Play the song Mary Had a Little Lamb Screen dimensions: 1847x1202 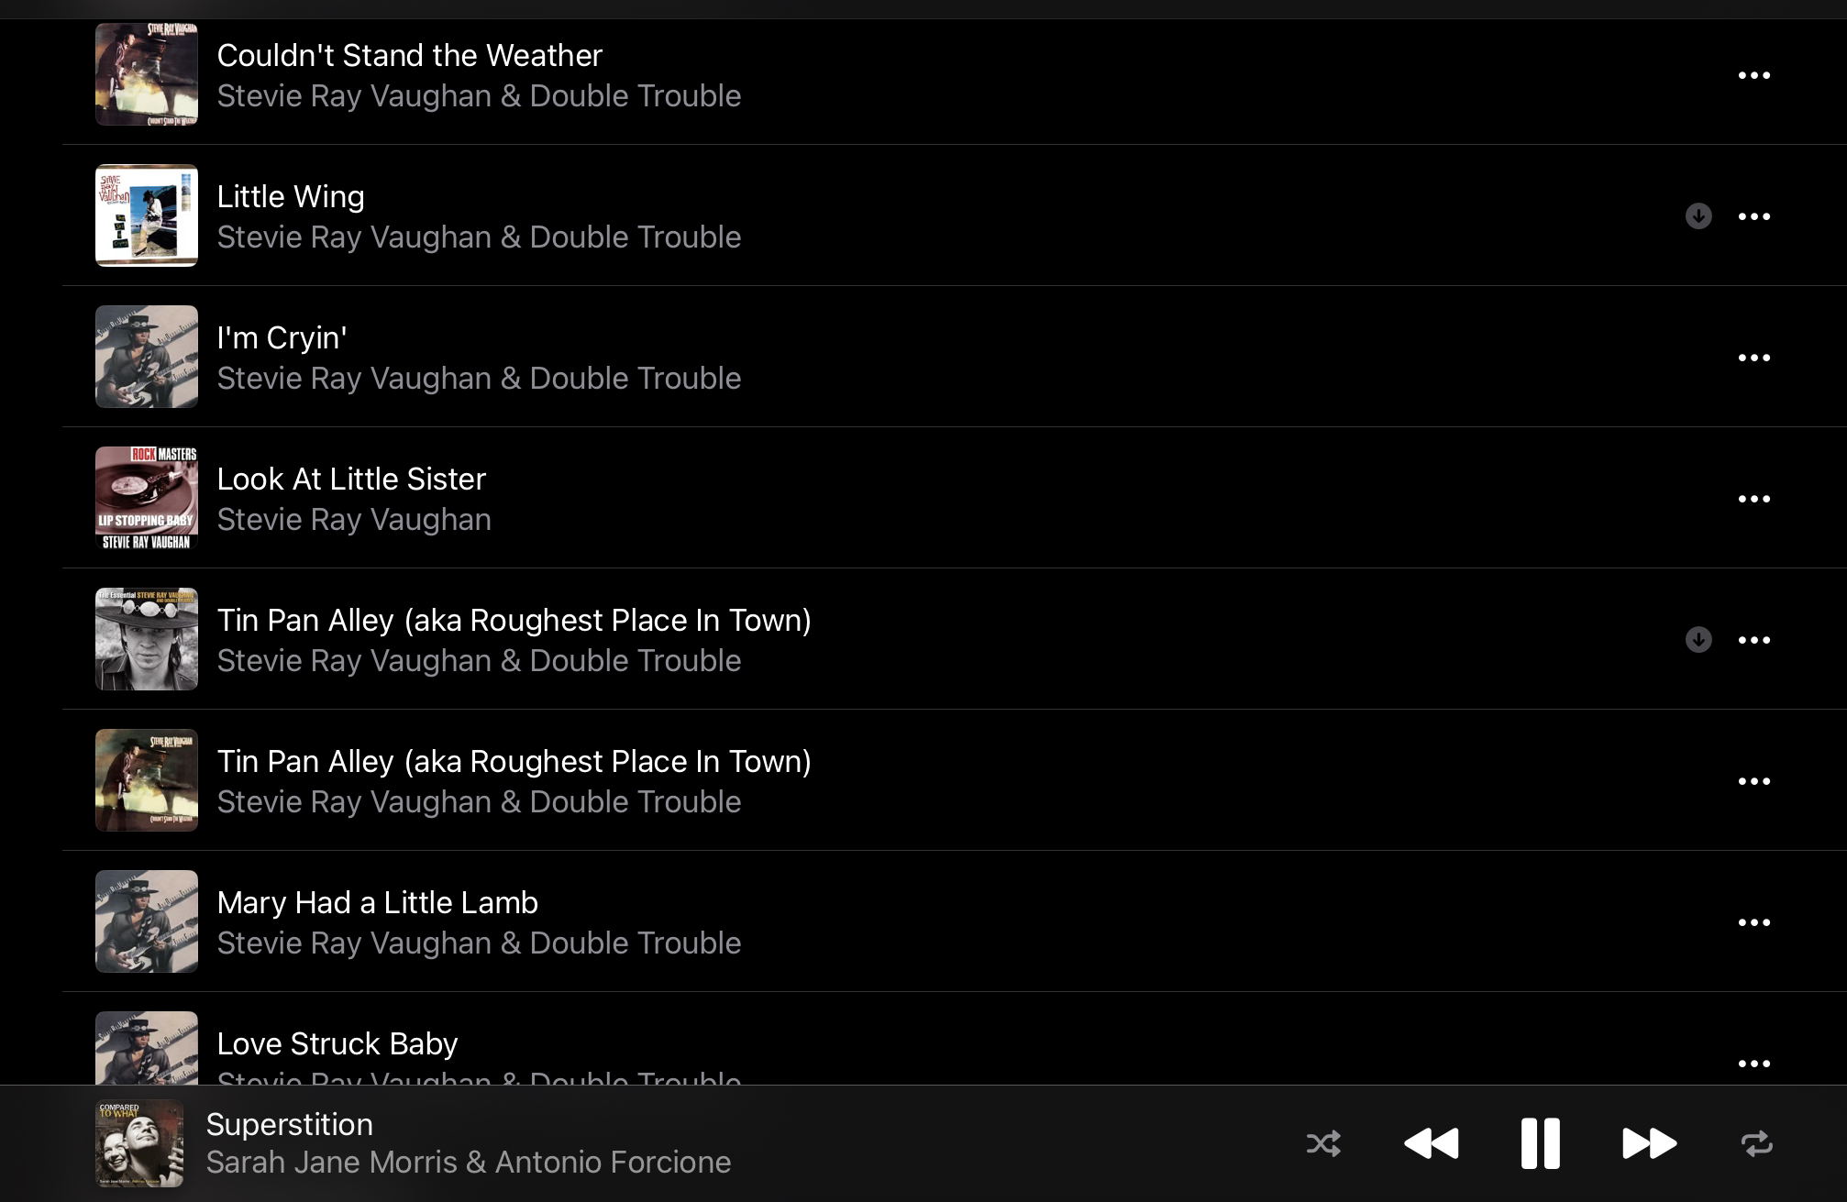(954, 921)
